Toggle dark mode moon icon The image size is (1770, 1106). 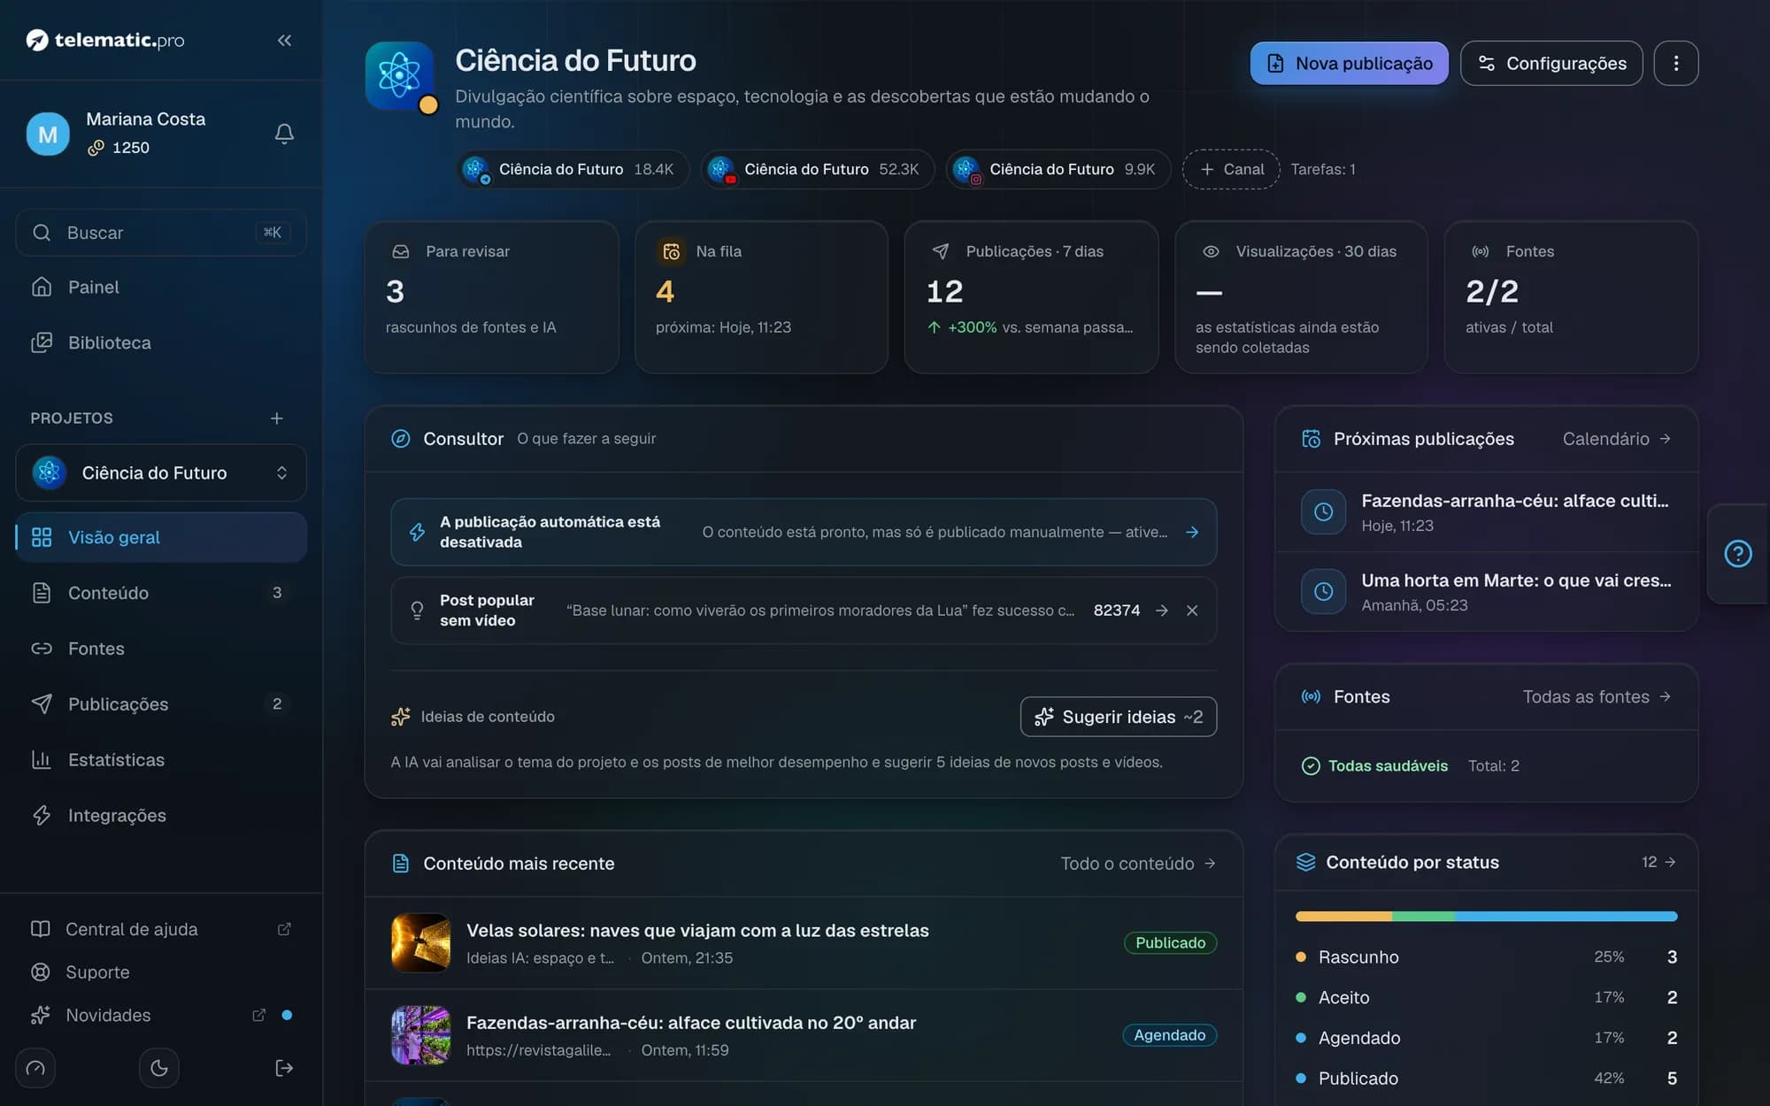pyautogui.click(x=159, y=1068)
